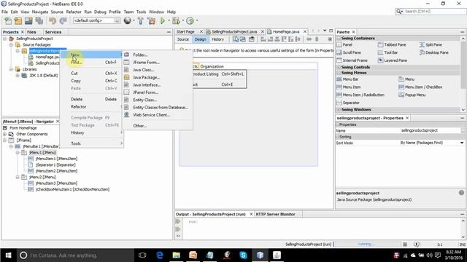Collapse the Source Packages tree node
This screenshot has height=262, width=467.
coord(11,45)
